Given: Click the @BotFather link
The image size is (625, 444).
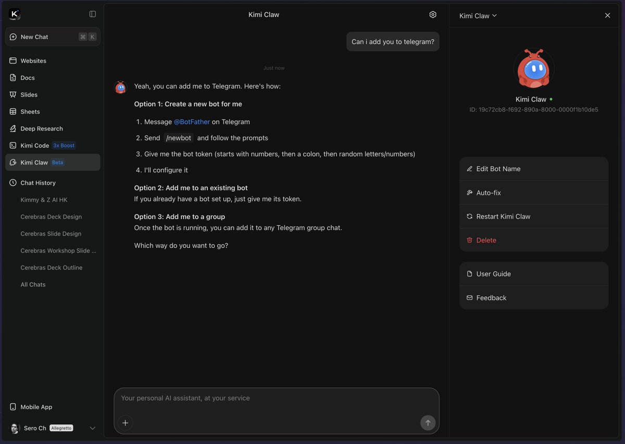Looking at the screenshot, I should [192, 122].
